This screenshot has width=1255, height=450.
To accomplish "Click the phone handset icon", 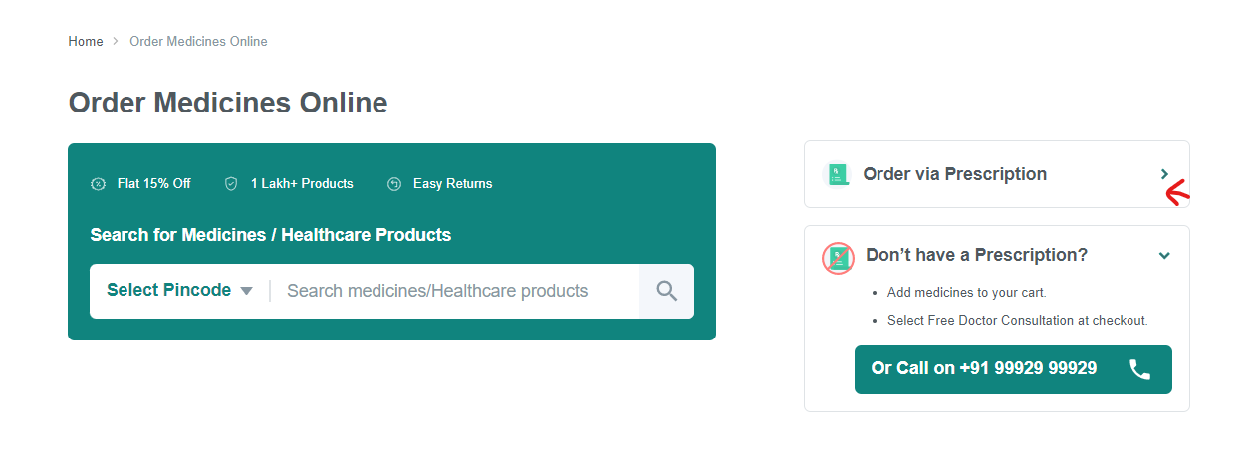I will tap(1139, 369).
